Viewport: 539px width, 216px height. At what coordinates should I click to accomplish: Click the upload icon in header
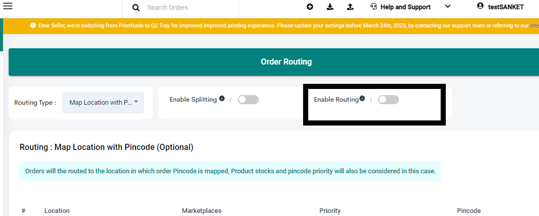coord(350,7)
